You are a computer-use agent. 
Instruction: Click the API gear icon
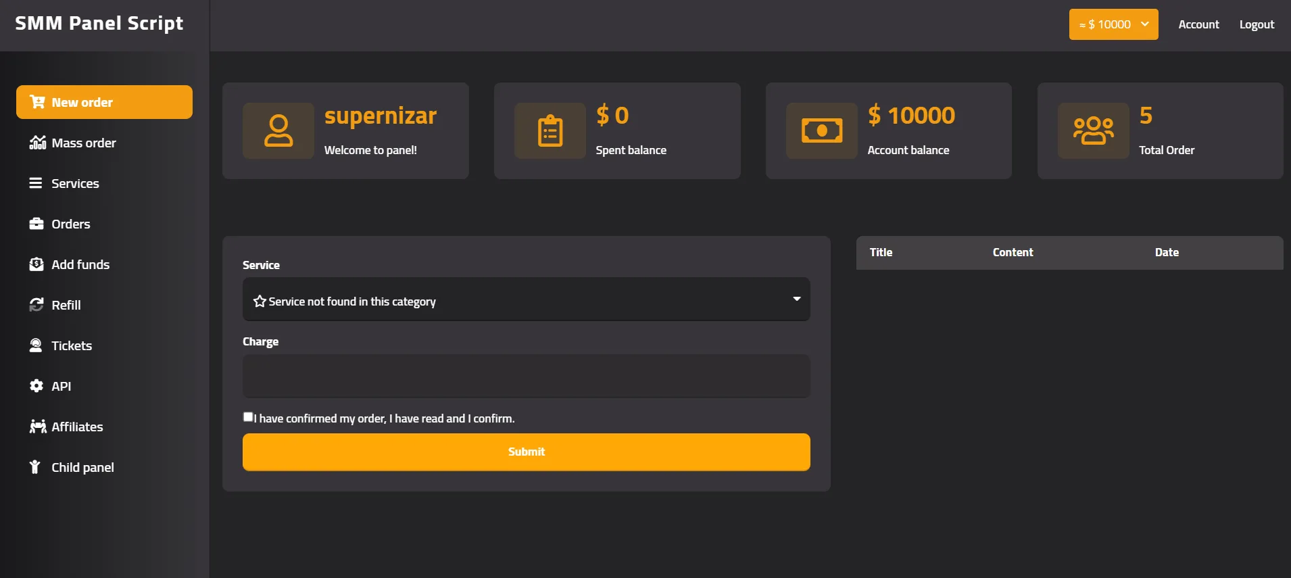click(x=36, y=386)
